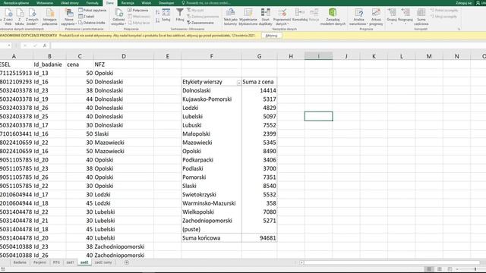Switch to Page Layout view
Viewport: 486px width, 273px height.
point(440,269)
